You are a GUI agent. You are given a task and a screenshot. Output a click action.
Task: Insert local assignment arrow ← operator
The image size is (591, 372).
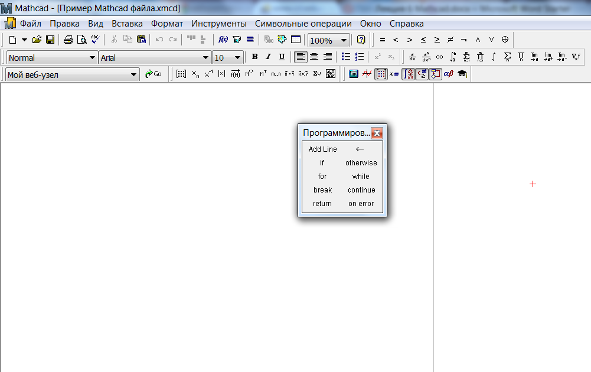click(360, 149)
